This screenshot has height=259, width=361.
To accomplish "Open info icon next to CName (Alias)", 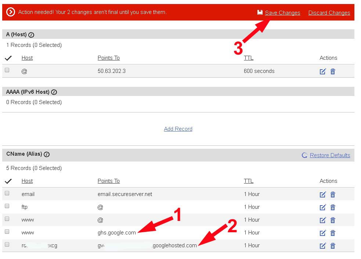I will click(x=47, y=155).
